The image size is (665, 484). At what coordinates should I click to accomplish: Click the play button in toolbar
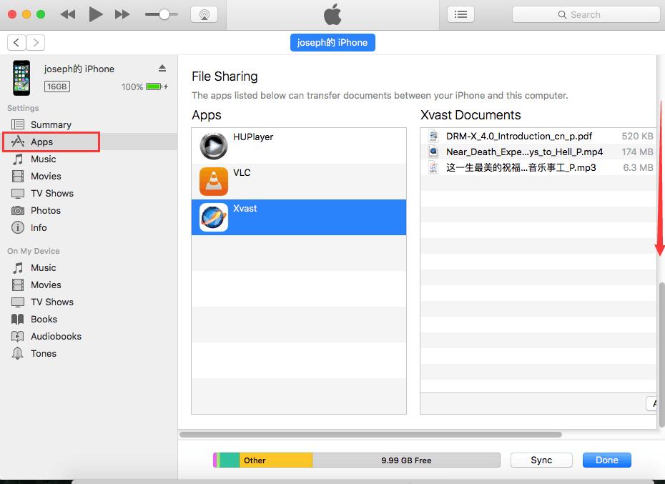[x=96, y=14]
